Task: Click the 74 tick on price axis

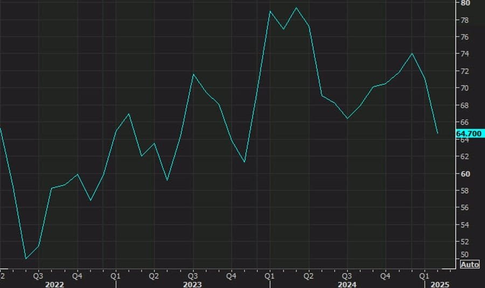Action: point(465,54)
